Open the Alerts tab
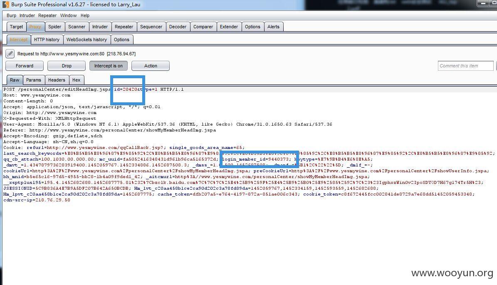The width and height of the screenshot is (497, 285). click(274, 27)
